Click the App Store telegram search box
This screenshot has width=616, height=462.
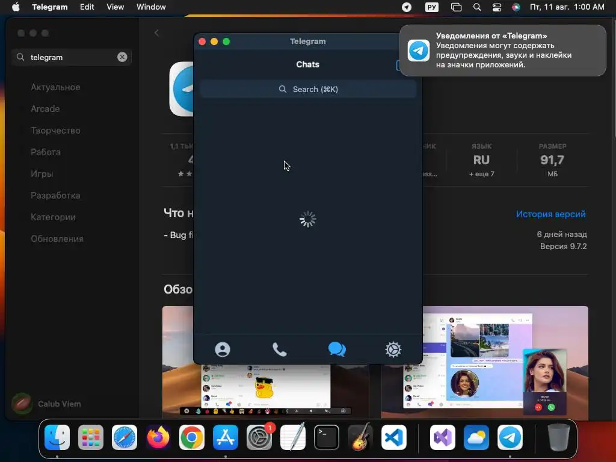(x=71, y=57)
